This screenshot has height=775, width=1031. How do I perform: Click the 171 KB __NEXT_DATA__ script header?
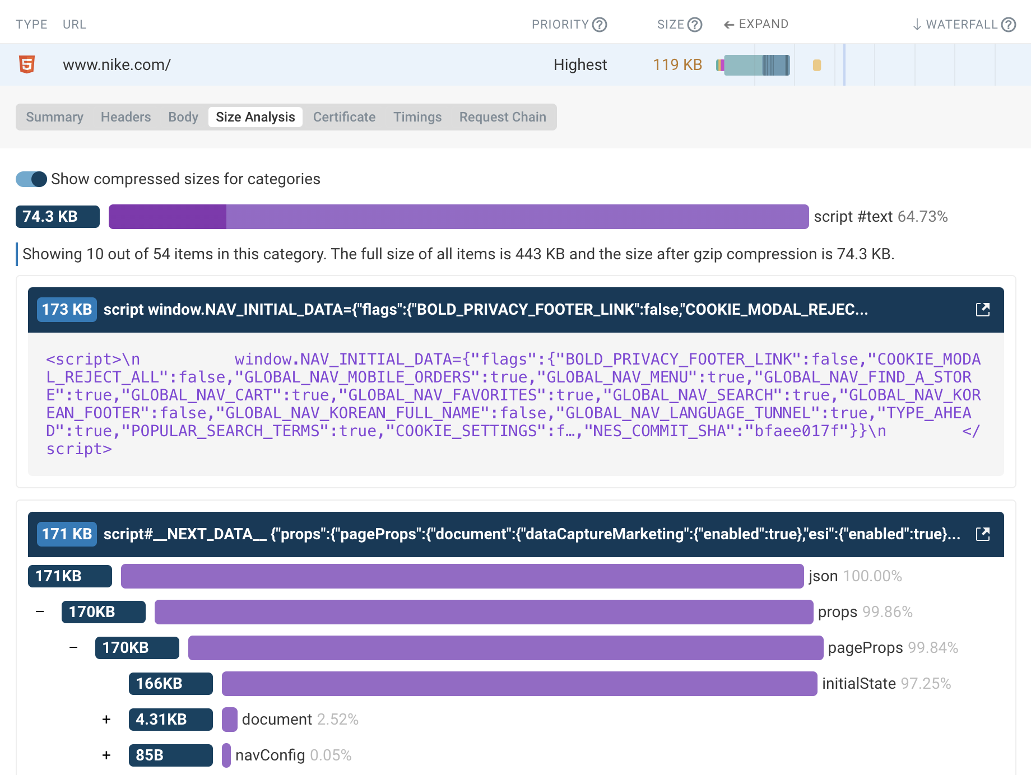pos(515,534)
